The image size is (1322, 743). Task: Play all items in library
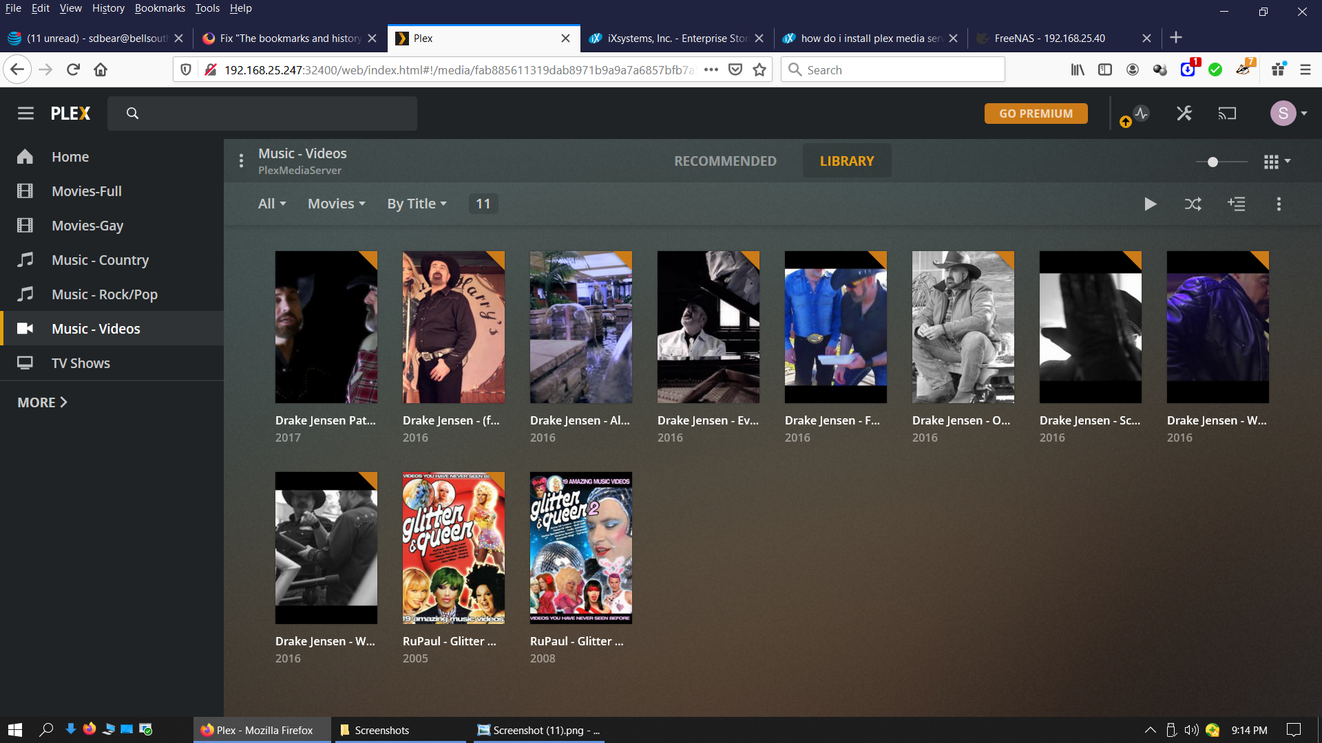[x=1150, y=204]
